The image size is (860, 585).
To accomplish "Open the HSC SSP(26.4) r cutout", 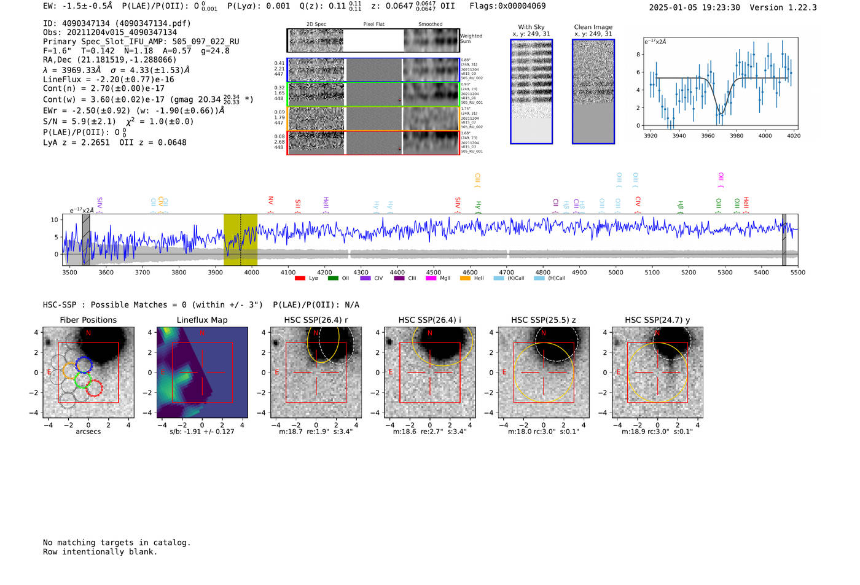I will (316, 373).
